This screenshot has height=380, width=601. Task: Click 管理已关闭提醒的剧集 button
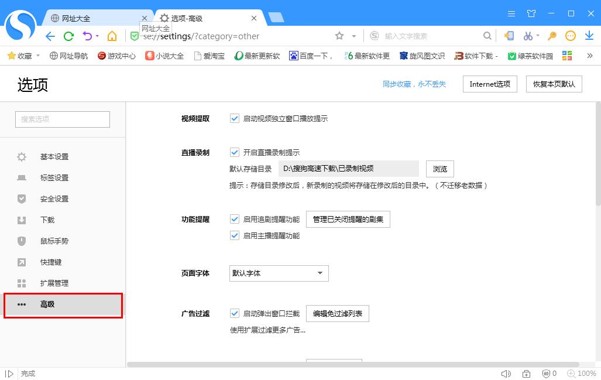[348, 220]
